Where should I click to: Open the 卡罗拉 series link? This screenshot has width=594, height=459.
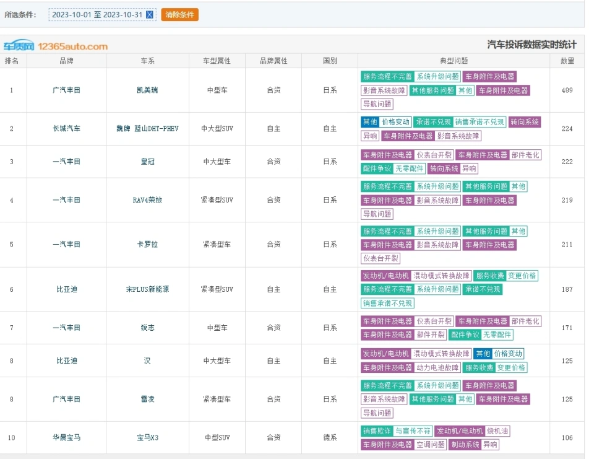pyautogui.click(x=147, y=245)
